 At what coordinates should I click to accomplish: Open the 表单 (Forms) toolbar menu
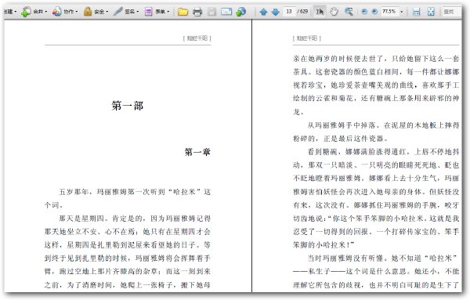coord(157,12)
